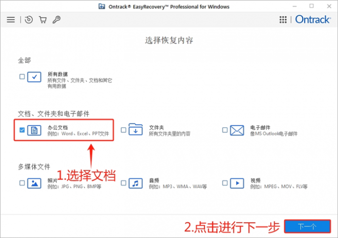Image resolution: width=338 pixels, height=238 pixels.
Task: Maximize the EasyRecovery window
Action: pos(312,6)
